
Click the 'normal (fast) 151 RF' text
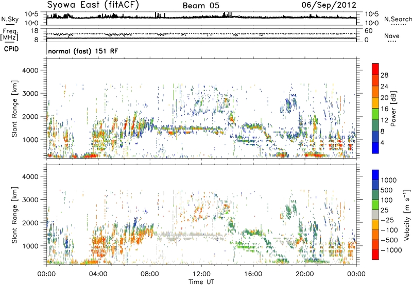[x=83, y=51]
